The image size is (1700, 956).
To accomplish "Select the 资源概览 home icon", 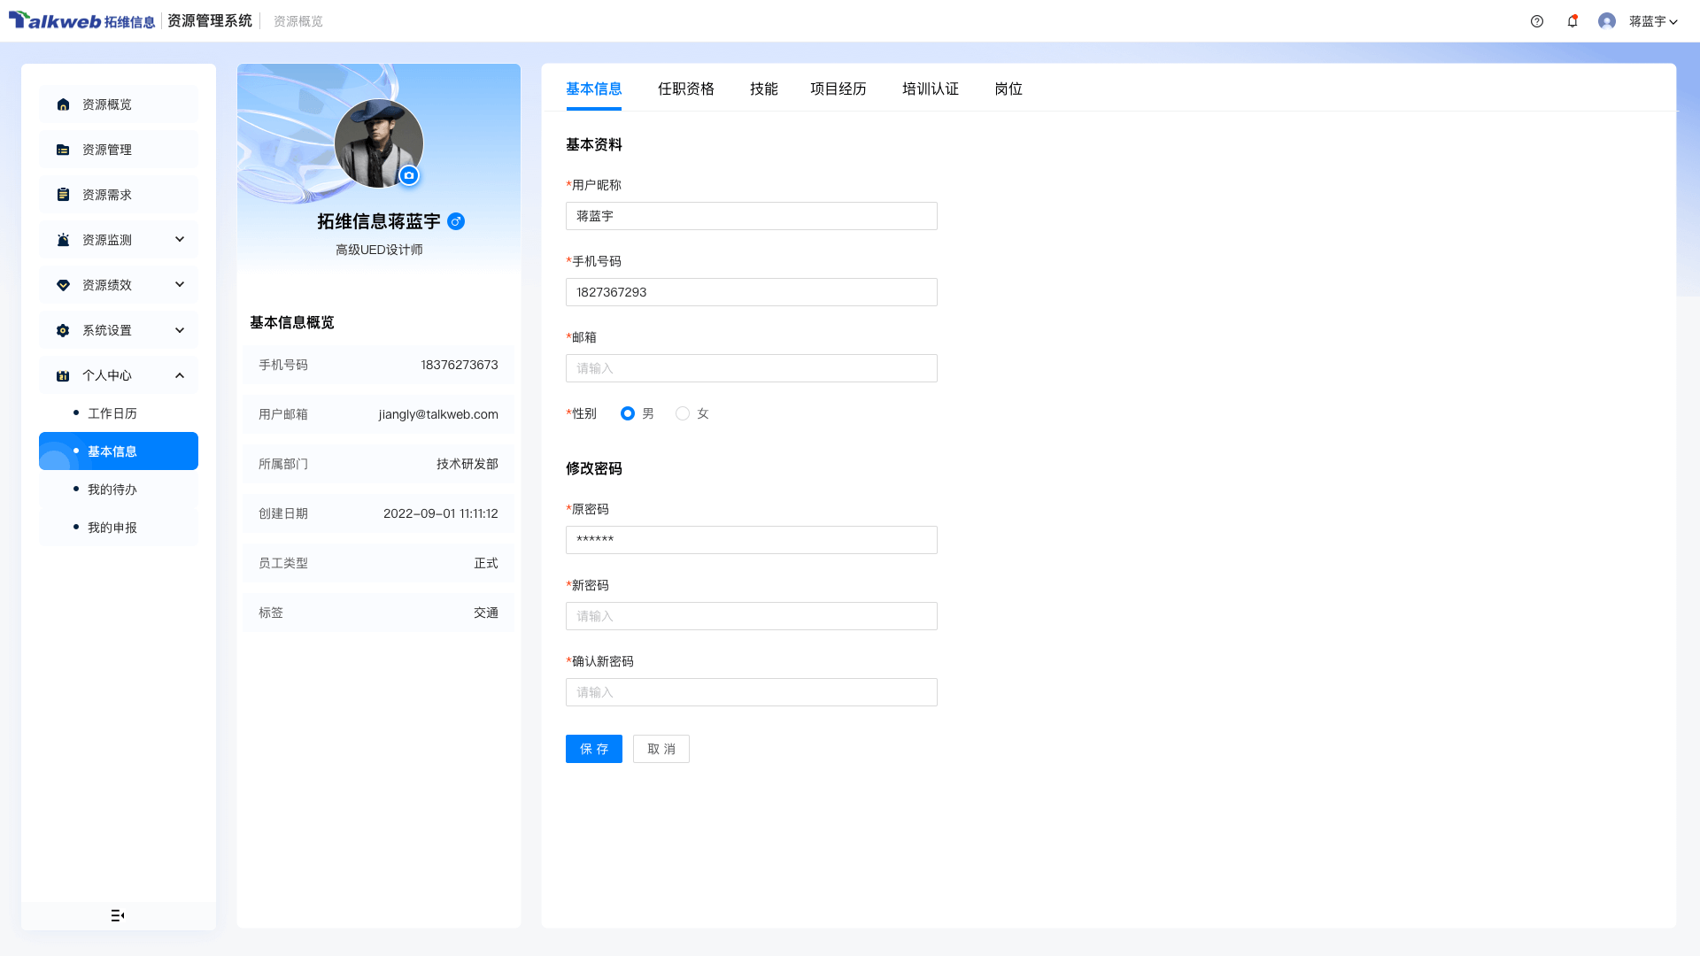I will coord(62,104).
